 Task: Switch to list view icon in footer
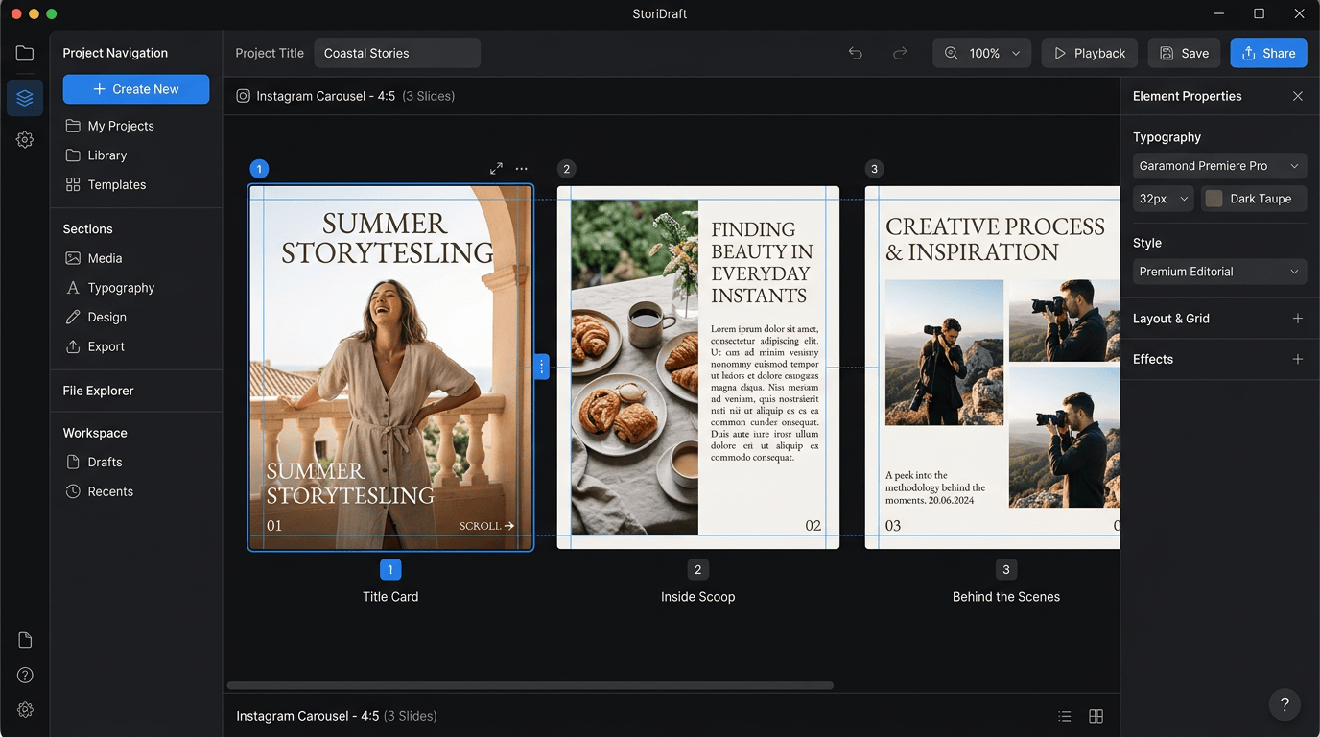[x=1065, y=716]
